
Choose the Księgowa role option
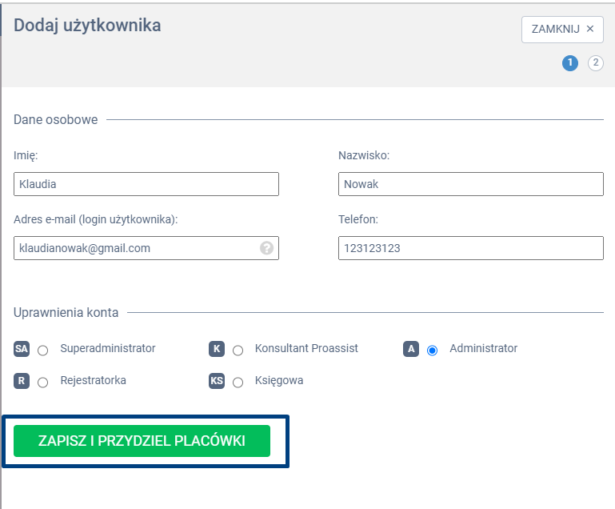coord(238,382)
